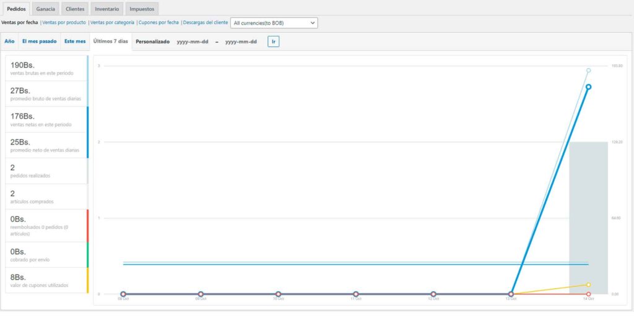634x324 pixels.
Task: Click the grey orders bar for 14 Oct
Action: click(588, 218)
